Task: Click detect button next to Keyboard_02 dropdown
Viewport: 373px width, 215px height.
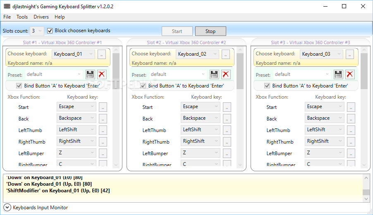Action: click(x=225, y=54)
